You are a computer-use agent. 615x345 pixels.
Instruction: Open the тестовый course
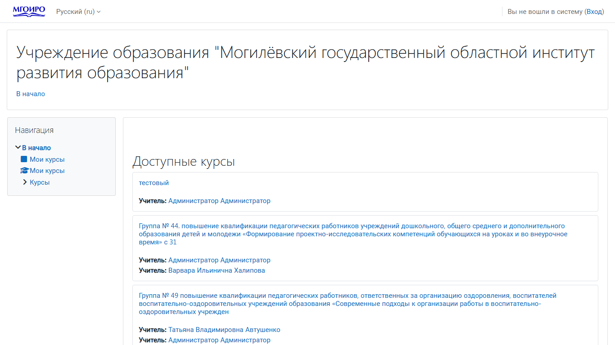(154, 183)
